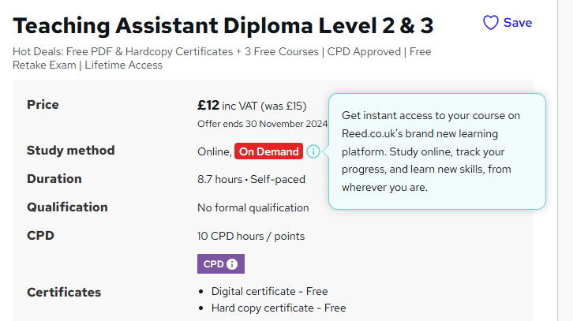Click the heart icon to save course
This screenshot has width=573, height=321.
(x=491, y=23)
